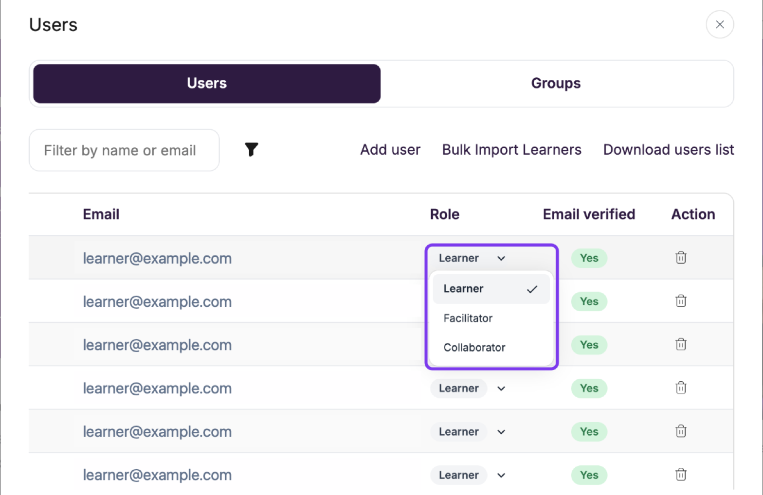Click the fourth row's learner@example.com email
Viewport: 763px width, 495px height.
pos(157,389)
